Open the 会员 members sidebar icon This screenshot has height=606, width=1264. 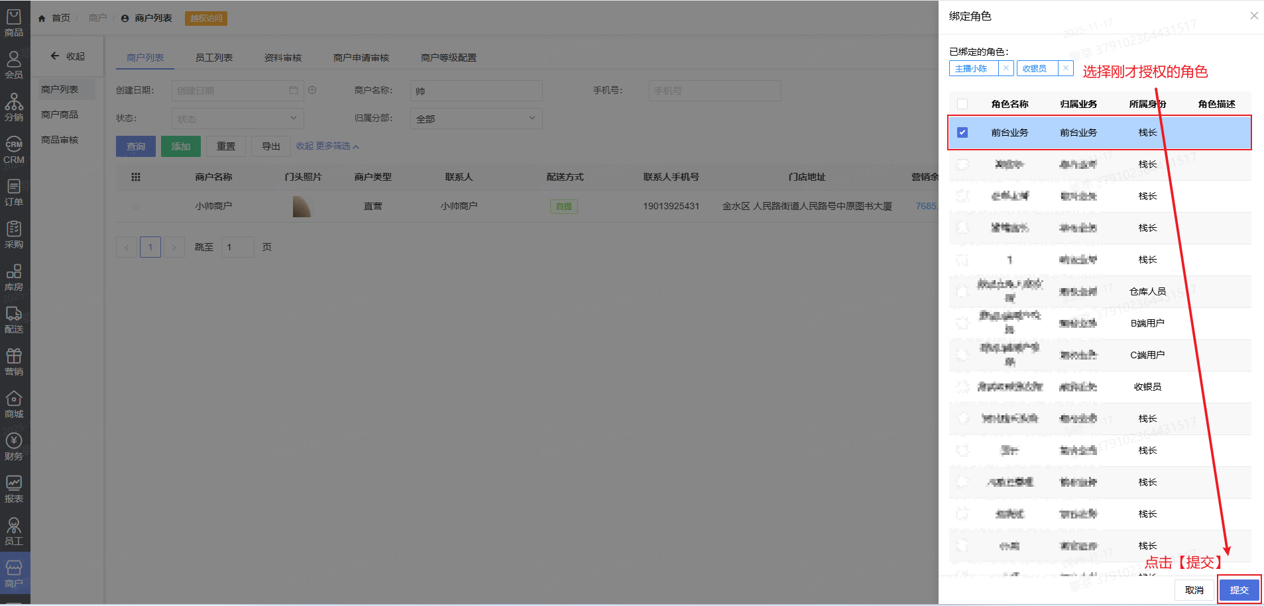[14, 65]
